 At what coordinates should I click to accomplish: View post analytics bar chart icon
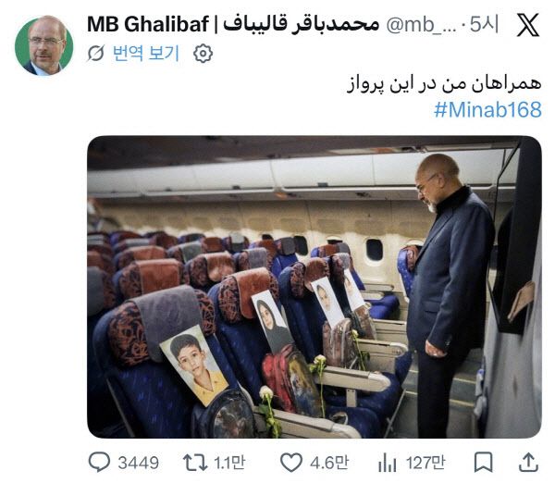click(x=387, y=463)
